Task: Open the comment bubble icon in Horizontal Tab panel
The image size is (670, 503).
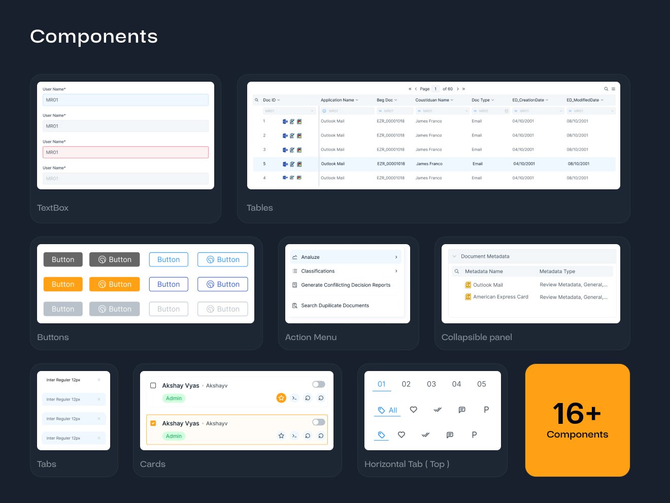Action: (x=462, y=410)
